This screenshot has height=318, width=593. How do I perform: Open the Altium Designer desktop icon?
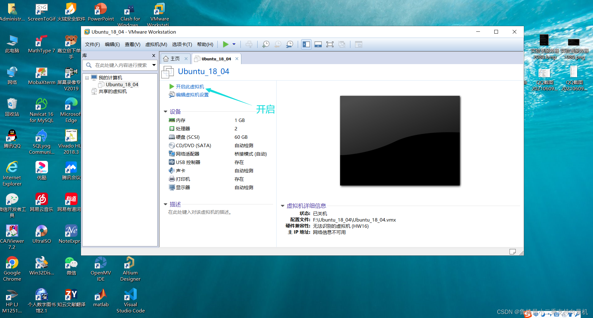click(130, 269)
